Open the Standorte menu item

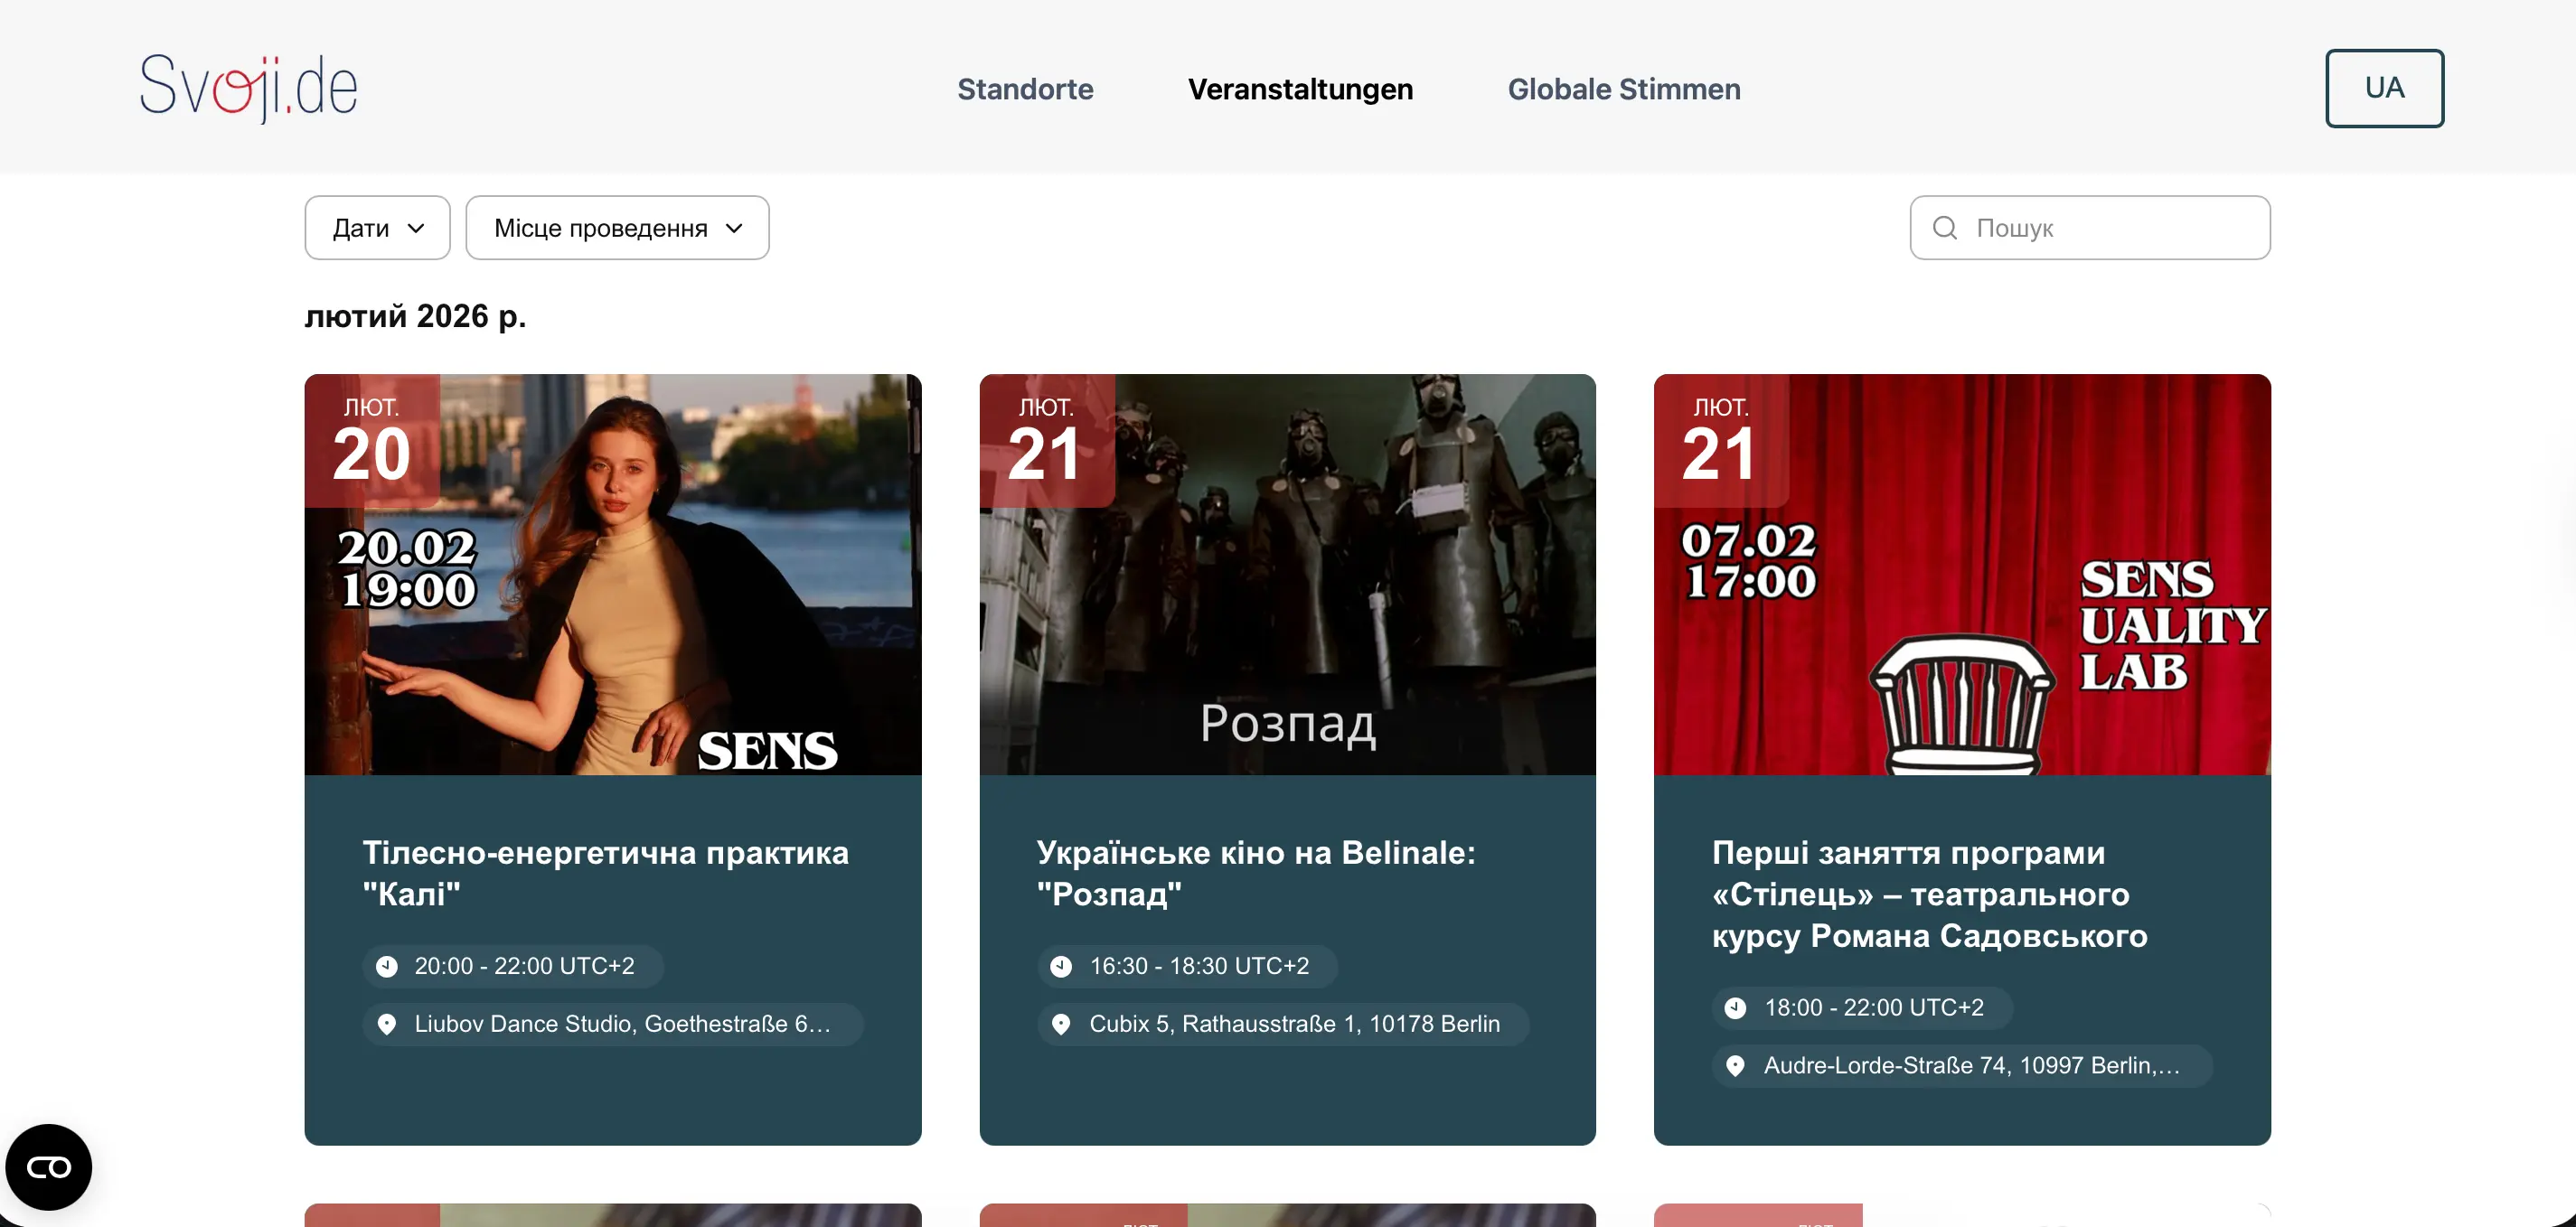1025,89
